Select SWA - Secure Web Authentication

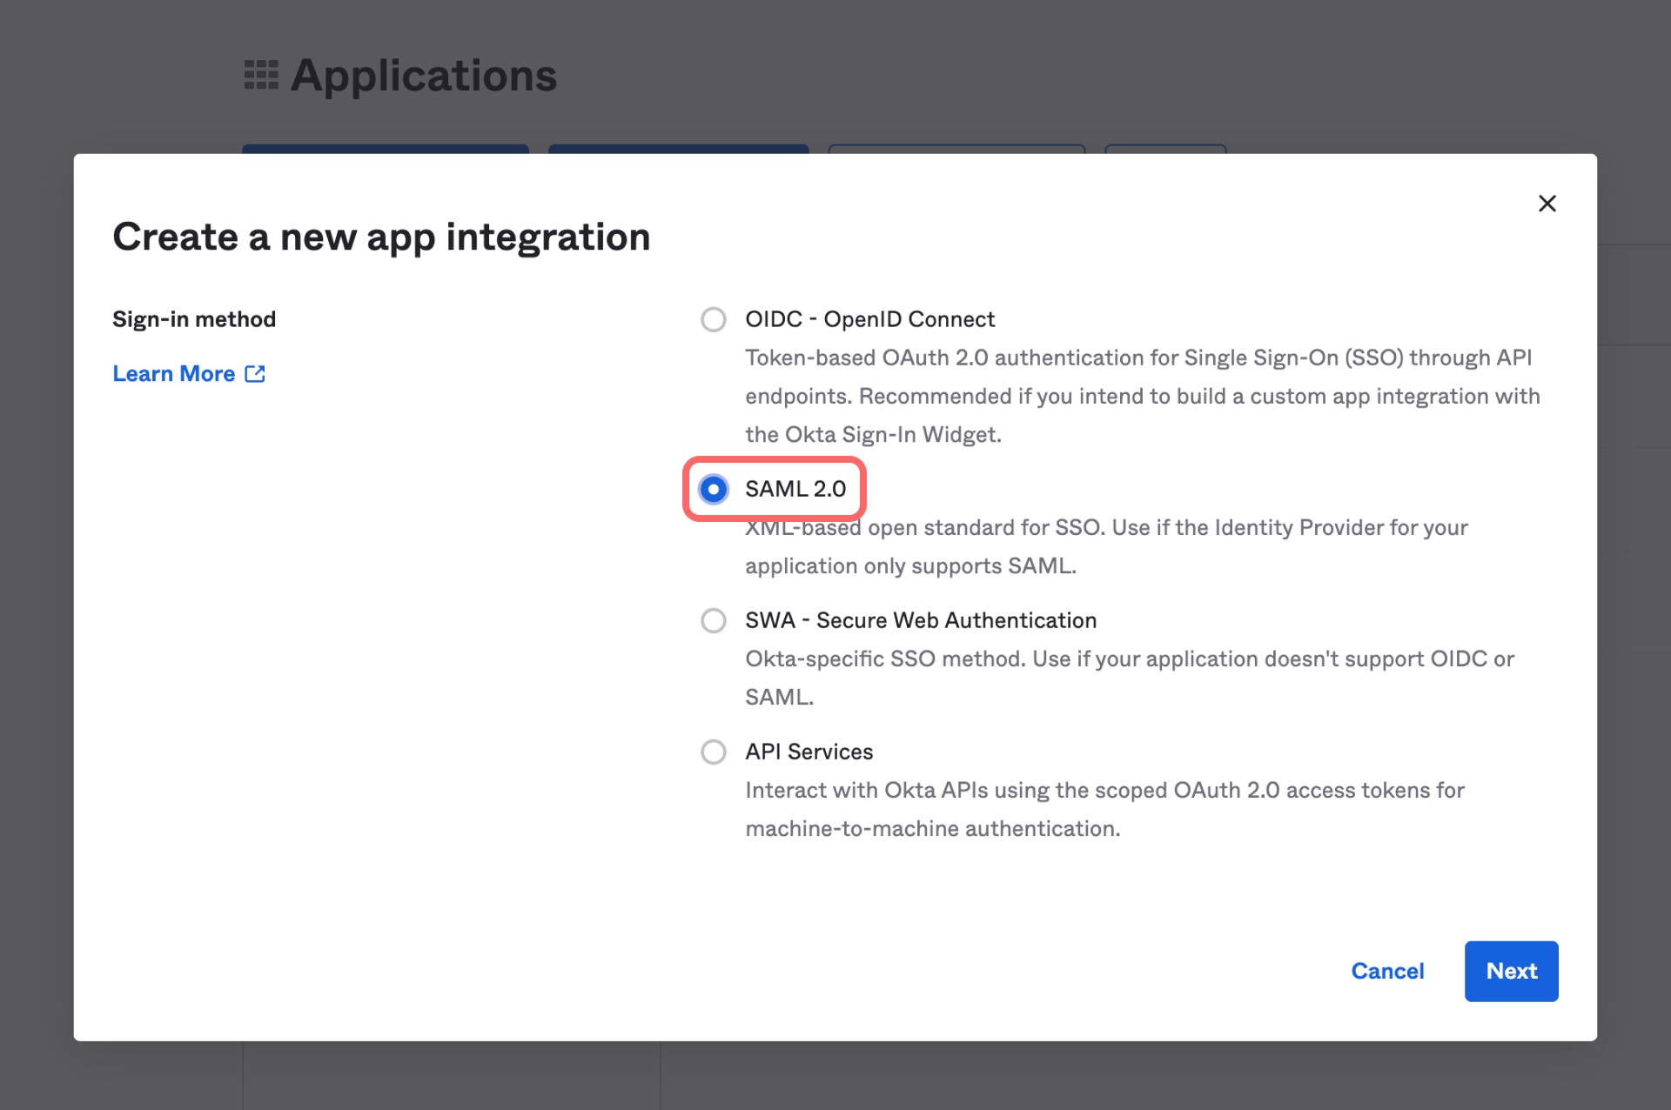point(920,620)
